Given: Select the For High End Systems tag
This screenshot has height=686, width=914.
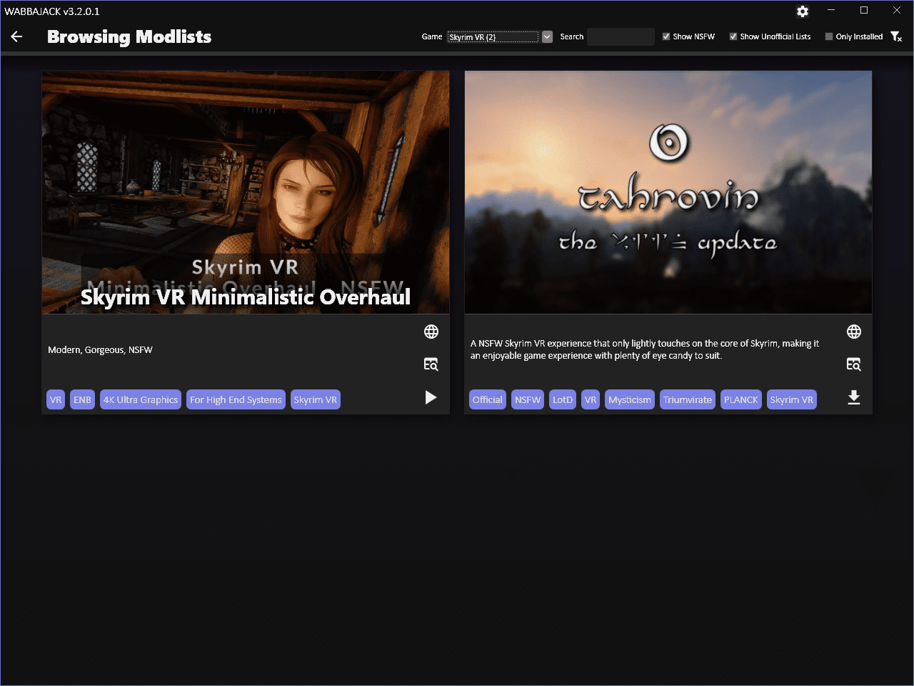Looking at the screenshot, I should (x=236, y=399).
